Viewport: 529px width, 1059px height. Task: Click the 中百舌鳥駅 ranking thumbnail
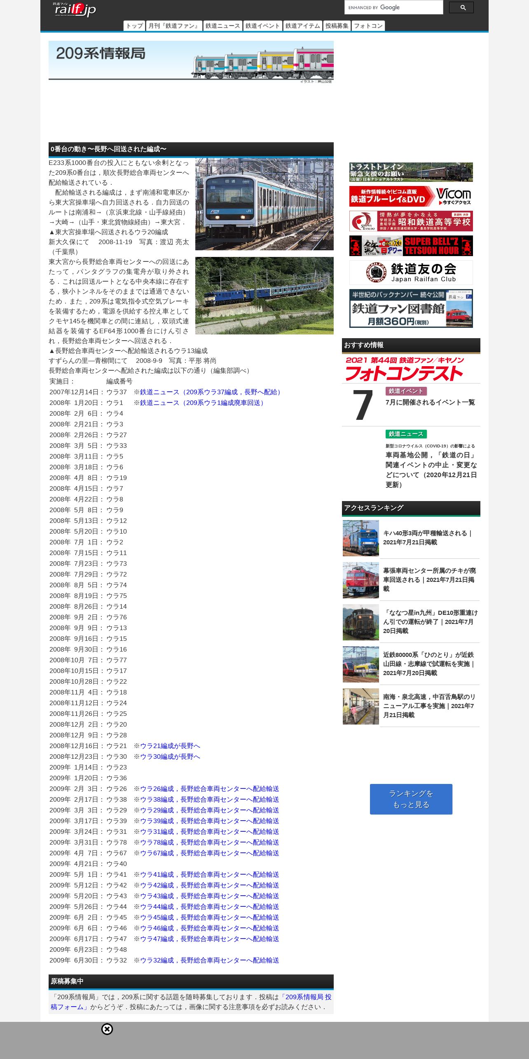click(x=361, y=706)
